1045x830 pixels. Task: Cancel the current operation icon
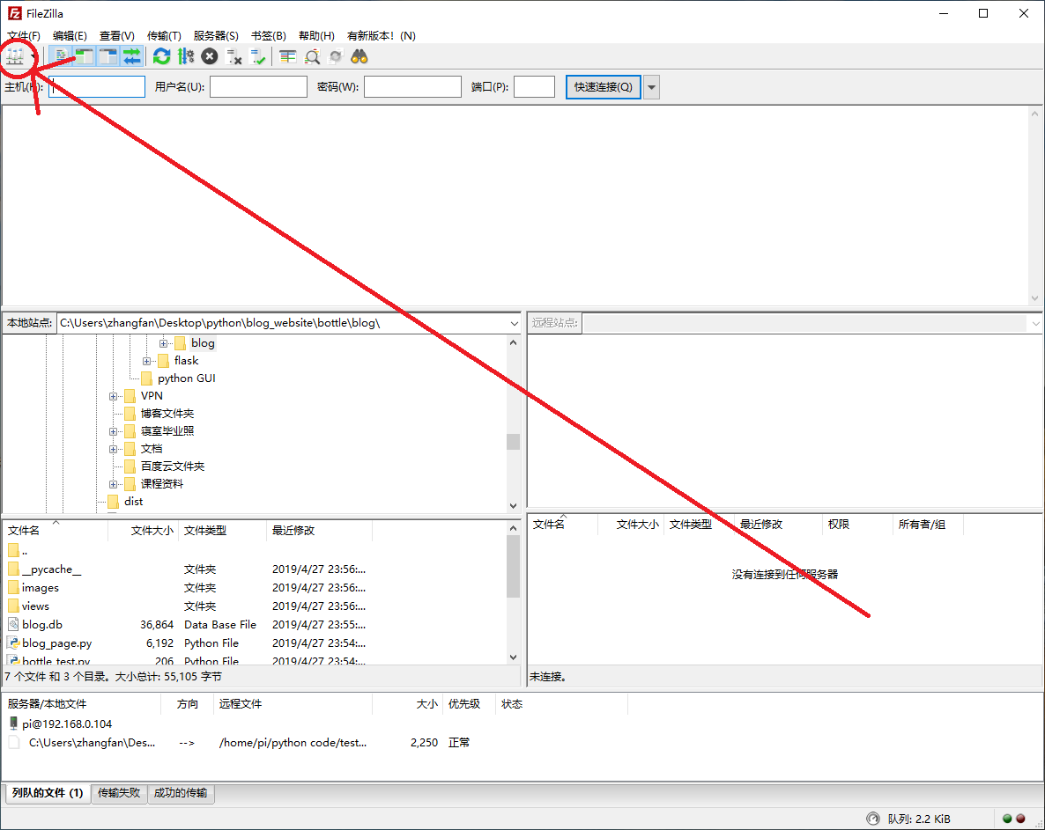click(210, 57)
